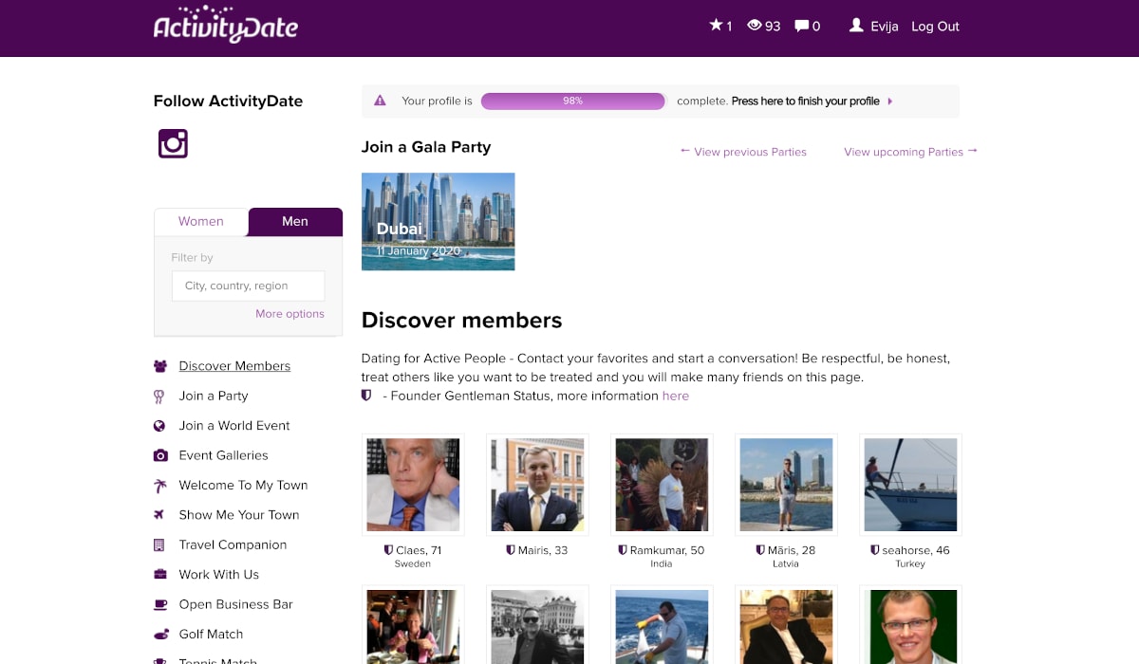Screen dimensions: 1139x664
Task: Click the shield icon beside seahorse, 46
Action: click(875, 550)
